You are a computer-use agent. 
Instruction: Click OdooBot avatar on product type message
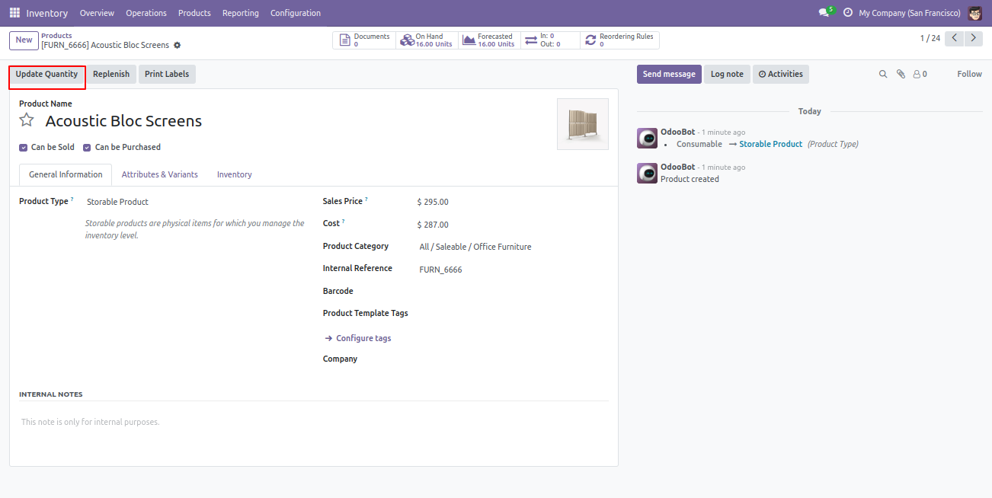[x=647, y=138]
